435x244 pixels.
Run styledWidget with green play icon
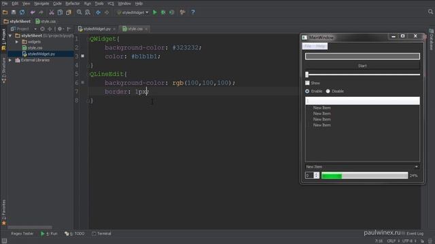click(x=155, y=12)
